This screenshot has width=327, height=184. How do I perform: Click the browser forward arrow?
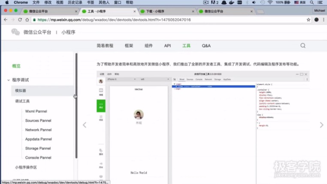coord(13,20)
